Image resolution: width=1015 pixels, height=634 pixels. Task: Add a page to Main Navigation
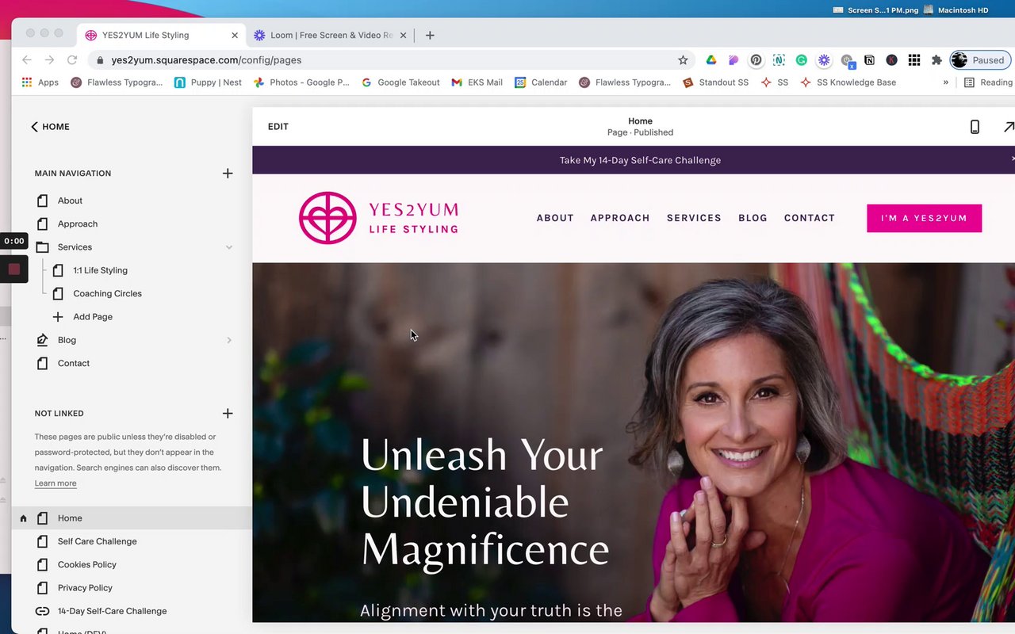228,174
